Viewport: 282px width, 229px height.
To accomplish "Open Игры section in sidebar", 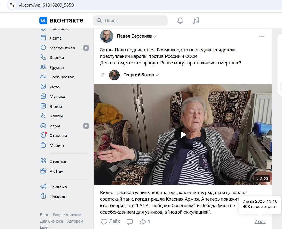I will click(x=55, y=126).
